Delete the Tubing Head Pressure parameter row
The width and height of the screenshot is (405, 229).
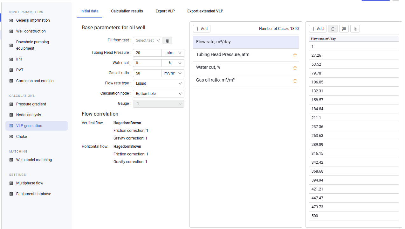(295, 55)
